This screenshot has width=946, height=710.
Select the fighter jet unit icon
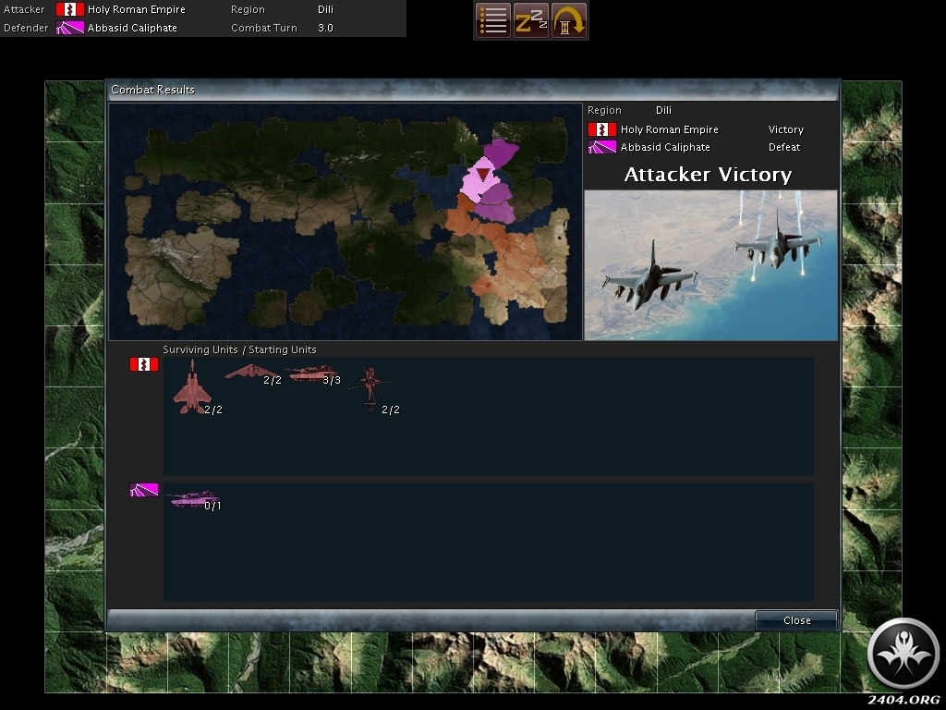(191, 387)
